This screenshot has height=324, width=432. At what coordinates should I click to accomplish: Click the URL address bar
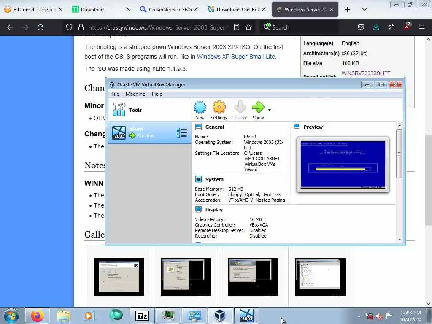click(x=159, y=27)
